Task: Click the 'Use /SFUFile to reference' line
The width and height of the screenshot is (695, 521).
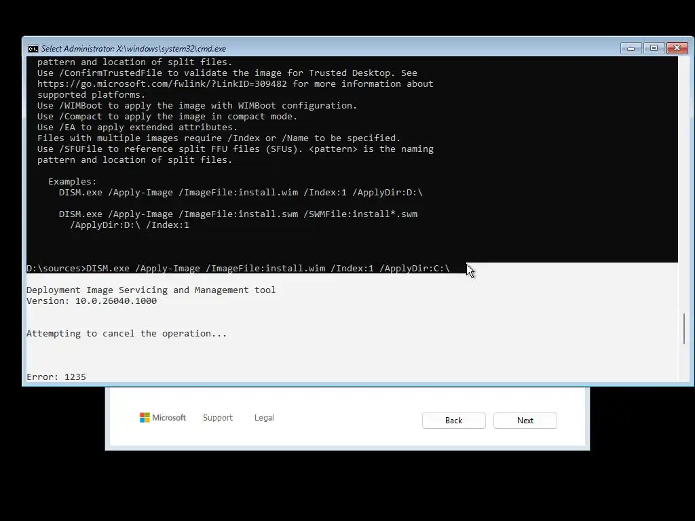Action: tap(235, 149)
